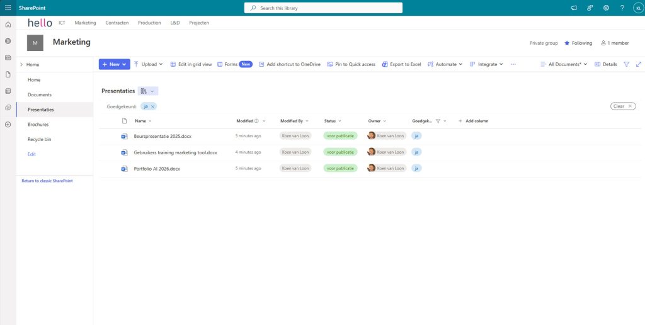Open the Presentaties library view switcher dropdown
This screenshot has width=645, height=325.
click(x=148, y=91)
